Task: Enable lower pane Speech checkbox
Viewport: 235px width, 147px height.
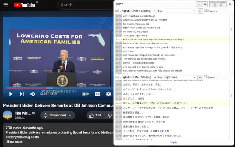Action: pos(205,77)
